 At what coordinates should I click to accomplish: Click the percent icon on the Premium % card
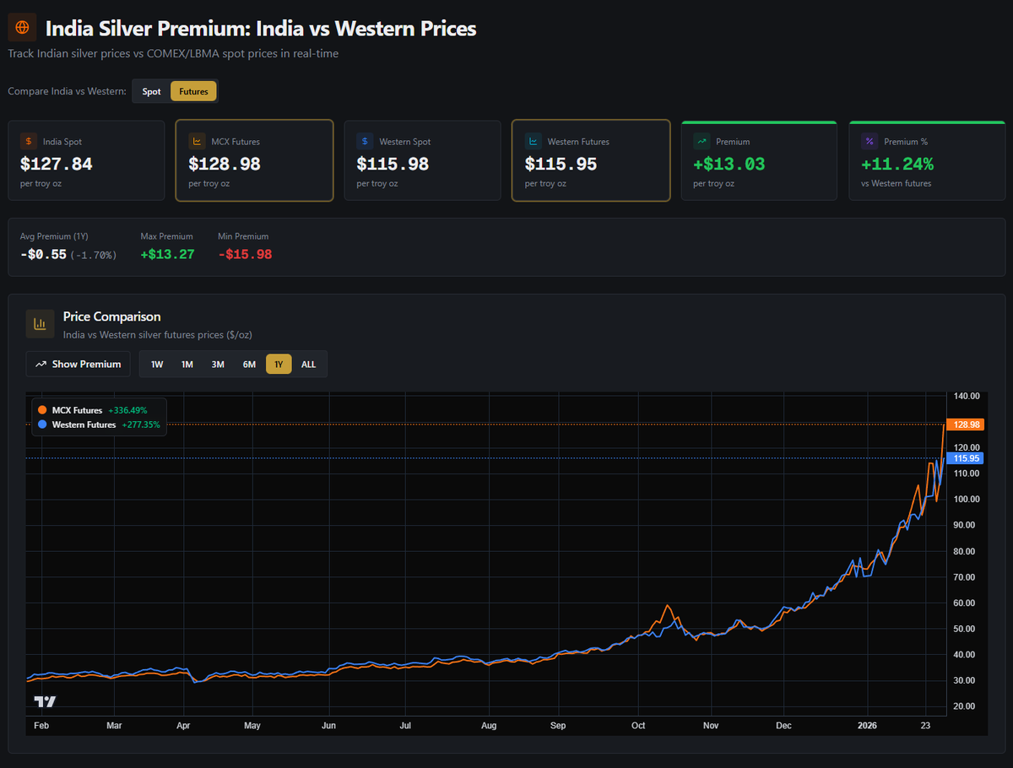coord(869,142)
